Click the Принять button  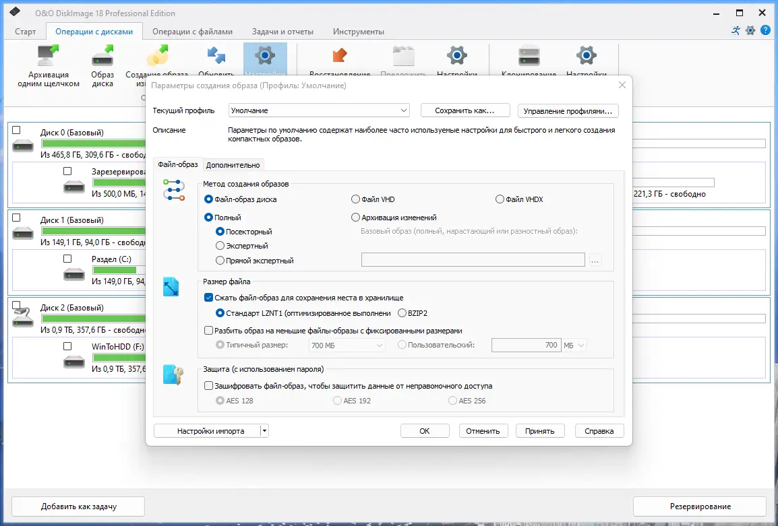tap(540, 431)
